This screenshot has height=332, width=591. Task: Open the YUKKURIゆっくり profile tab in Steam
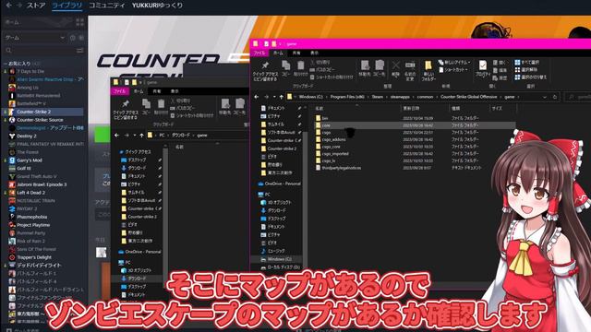(158, 6)
